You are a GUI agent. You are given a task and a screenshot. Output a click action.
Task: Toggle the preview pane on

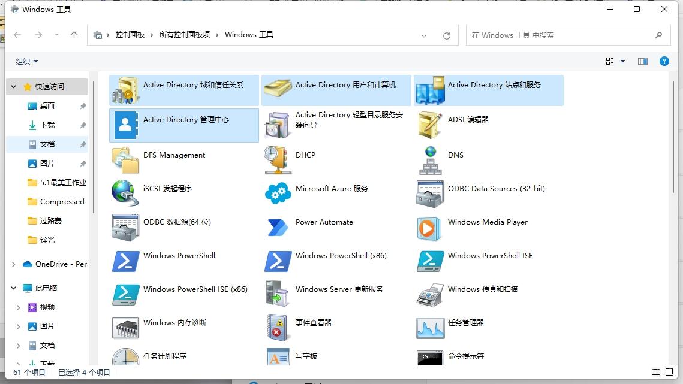[x=642, y=61]
